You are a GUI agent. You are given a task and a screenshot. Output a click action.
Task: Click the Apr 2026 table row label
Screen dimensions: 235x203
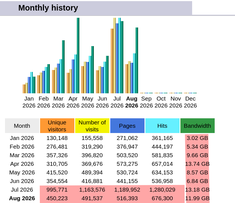[x=22, y=164]
